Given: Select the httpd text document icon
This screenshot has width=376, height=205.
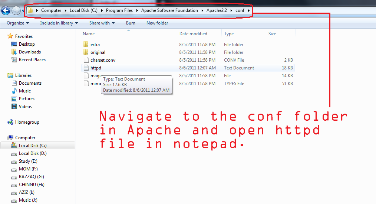Looking at the screenshot, I should (86, 68).
